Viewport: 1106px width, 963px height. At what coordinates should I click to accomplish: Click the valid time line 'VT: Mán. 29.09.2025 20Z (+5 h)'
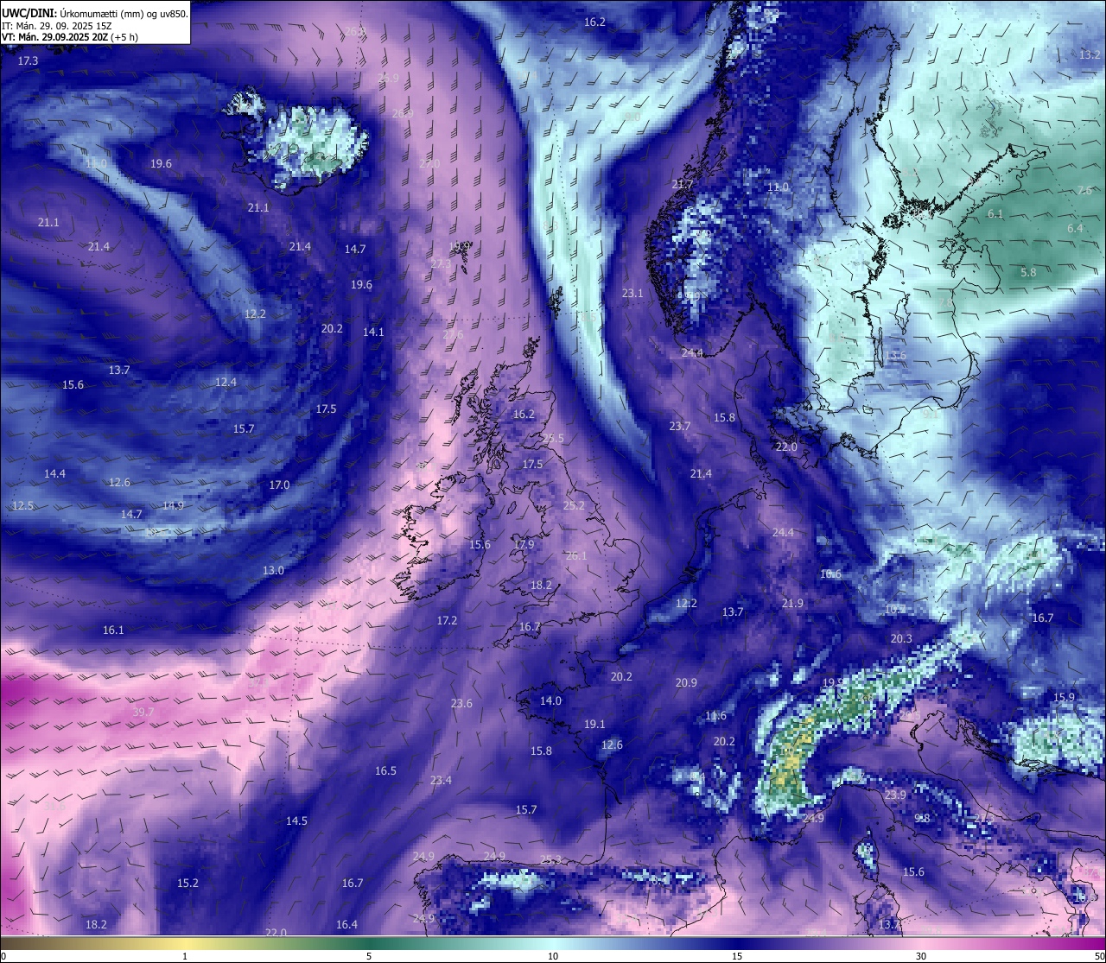[x=70, y=37]
